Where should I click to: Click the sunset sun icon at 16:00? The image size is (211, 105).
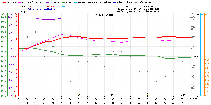tap(147, 94)
